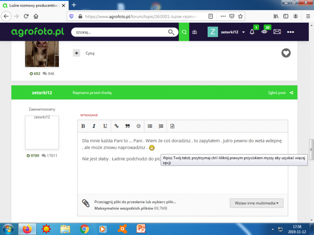Open the emoji picker in the editor toolbar
314x235 pixels.
[139, 126]
